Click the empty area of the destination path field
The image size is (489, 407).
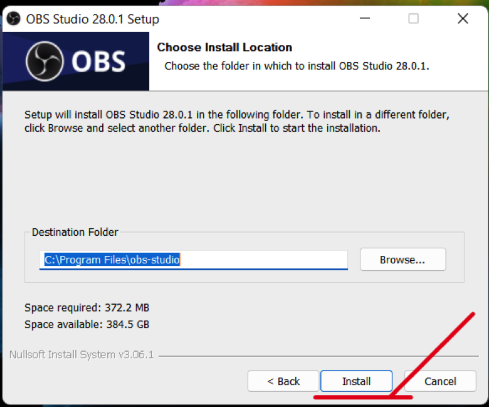263,260
